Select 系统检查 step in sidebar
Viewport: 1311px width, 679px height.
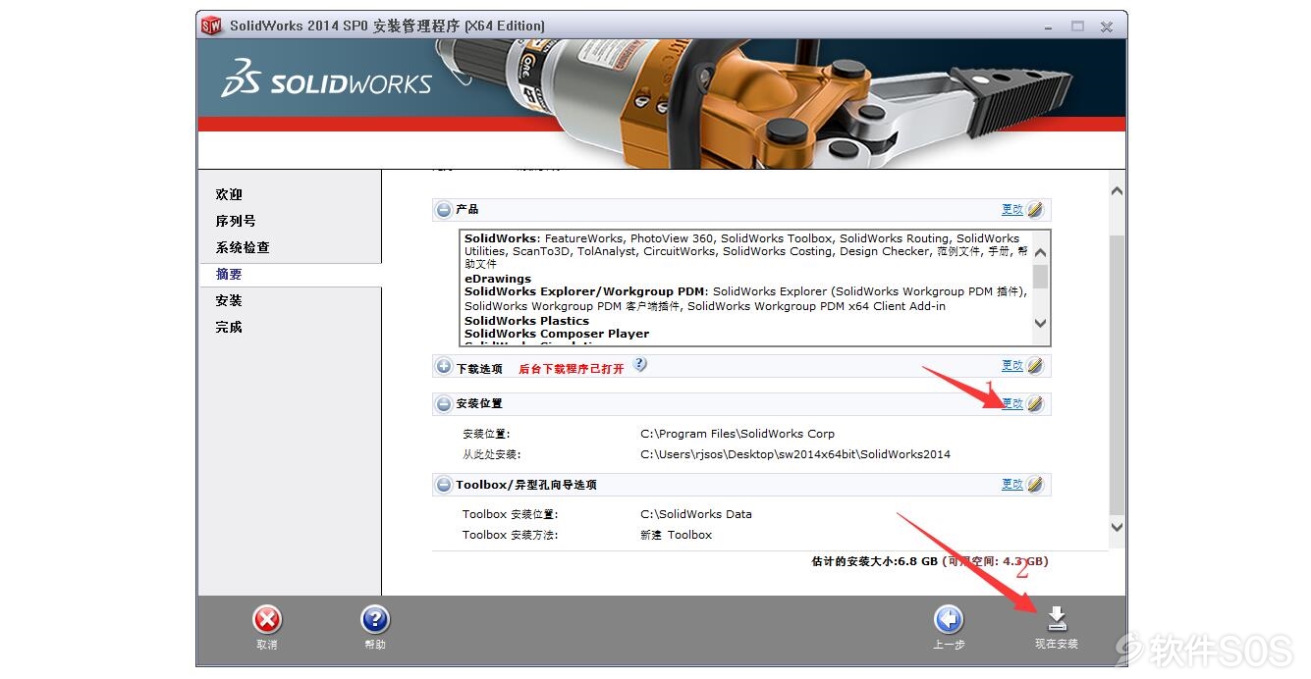tap(243, 248)
